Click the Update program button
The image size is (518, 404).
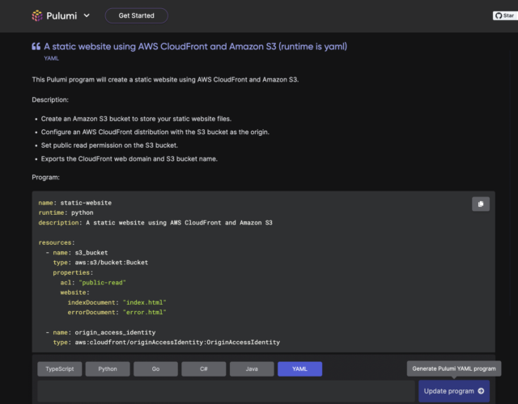click(x=454, y=391)
